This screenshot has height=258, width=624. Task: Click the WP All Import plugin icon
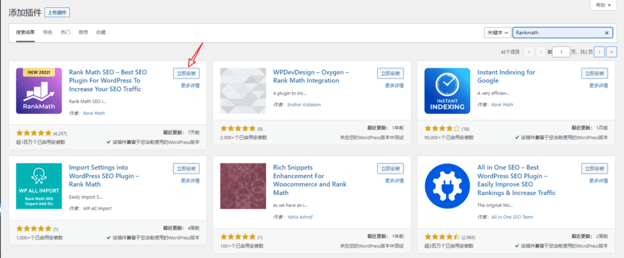pos(39,186)
